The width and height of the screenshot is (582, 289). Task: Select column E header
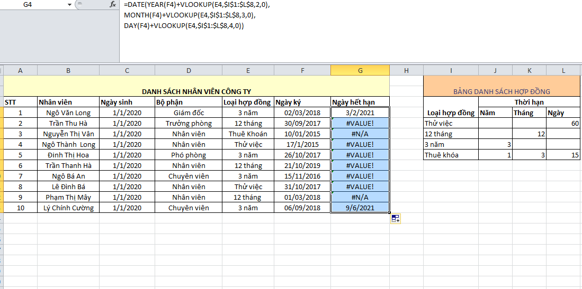tap(248, 70)
